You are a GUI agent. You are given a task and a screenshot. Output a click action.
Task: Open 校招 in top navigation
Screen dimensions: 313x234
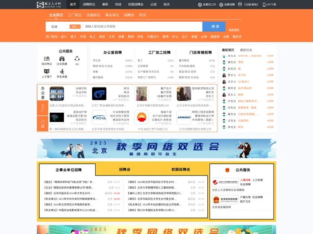coord(118,4)
